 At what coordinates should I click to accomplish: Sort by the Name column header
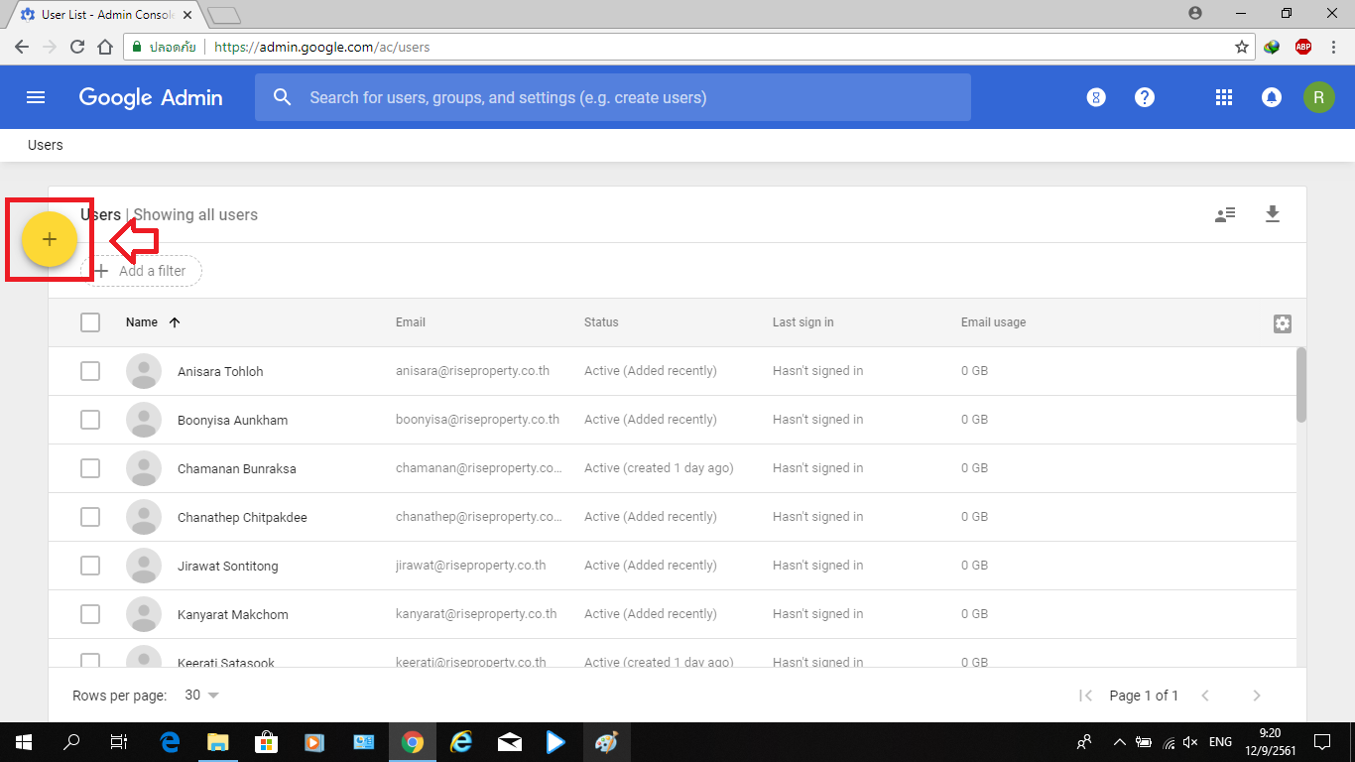pyautogui.click(x=142, y=322)
